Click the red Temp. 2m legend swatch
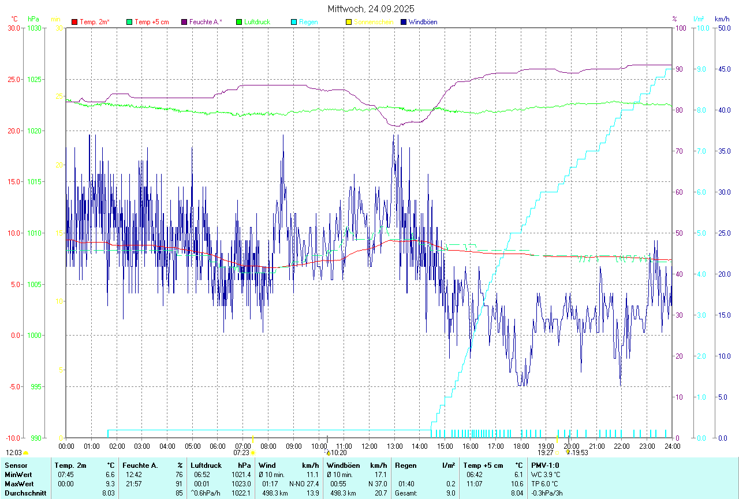The width and height of the screenshot is (739, 499). point(74,22)
